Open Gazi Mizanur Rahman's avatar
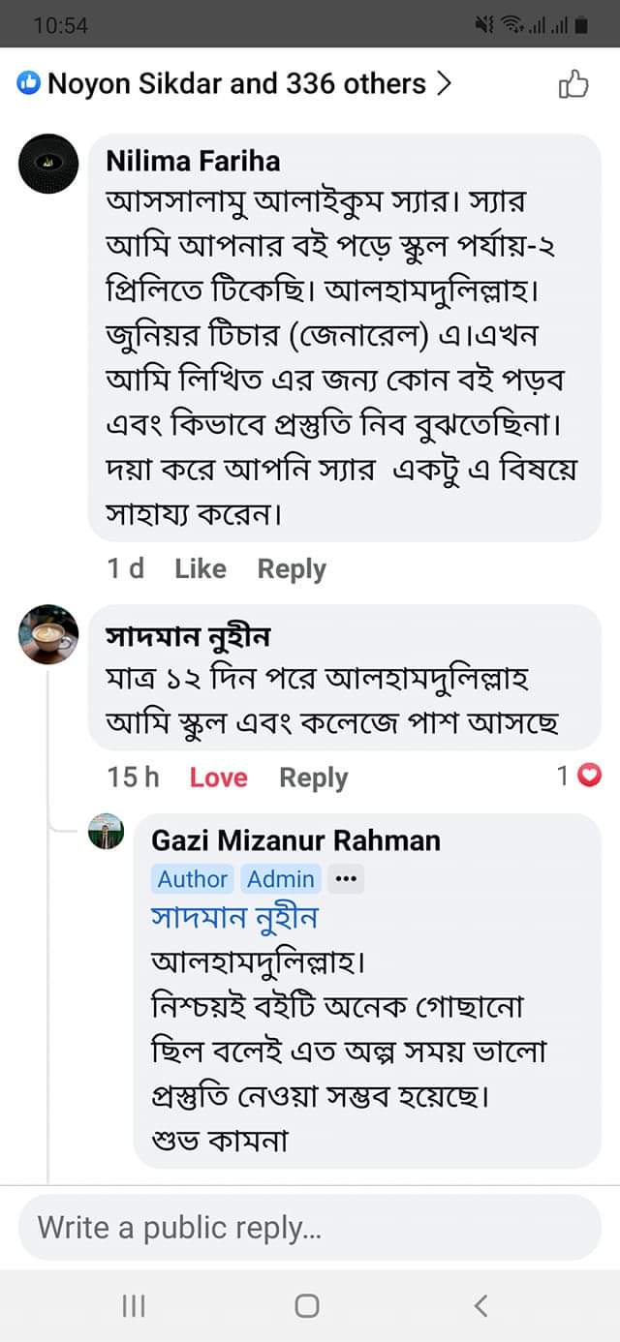The height and width of the screenshot is (1342, 620). [x=107, y=832]
